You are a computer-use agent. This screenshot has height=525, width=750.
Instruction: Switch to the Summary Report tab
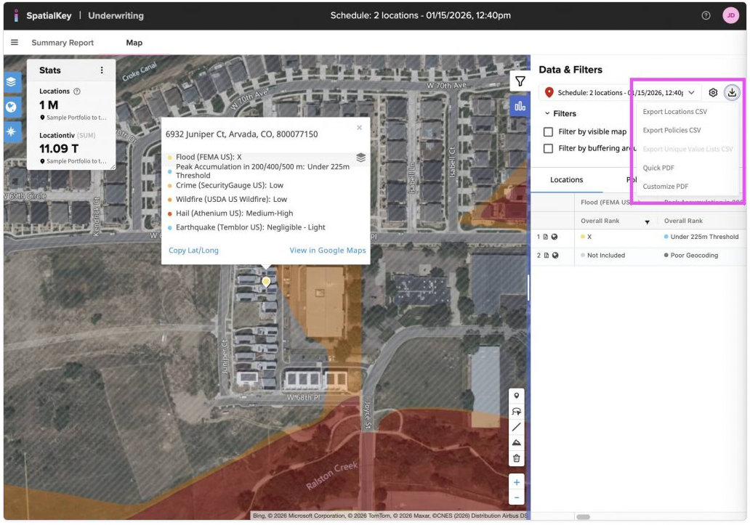(62, 43)
